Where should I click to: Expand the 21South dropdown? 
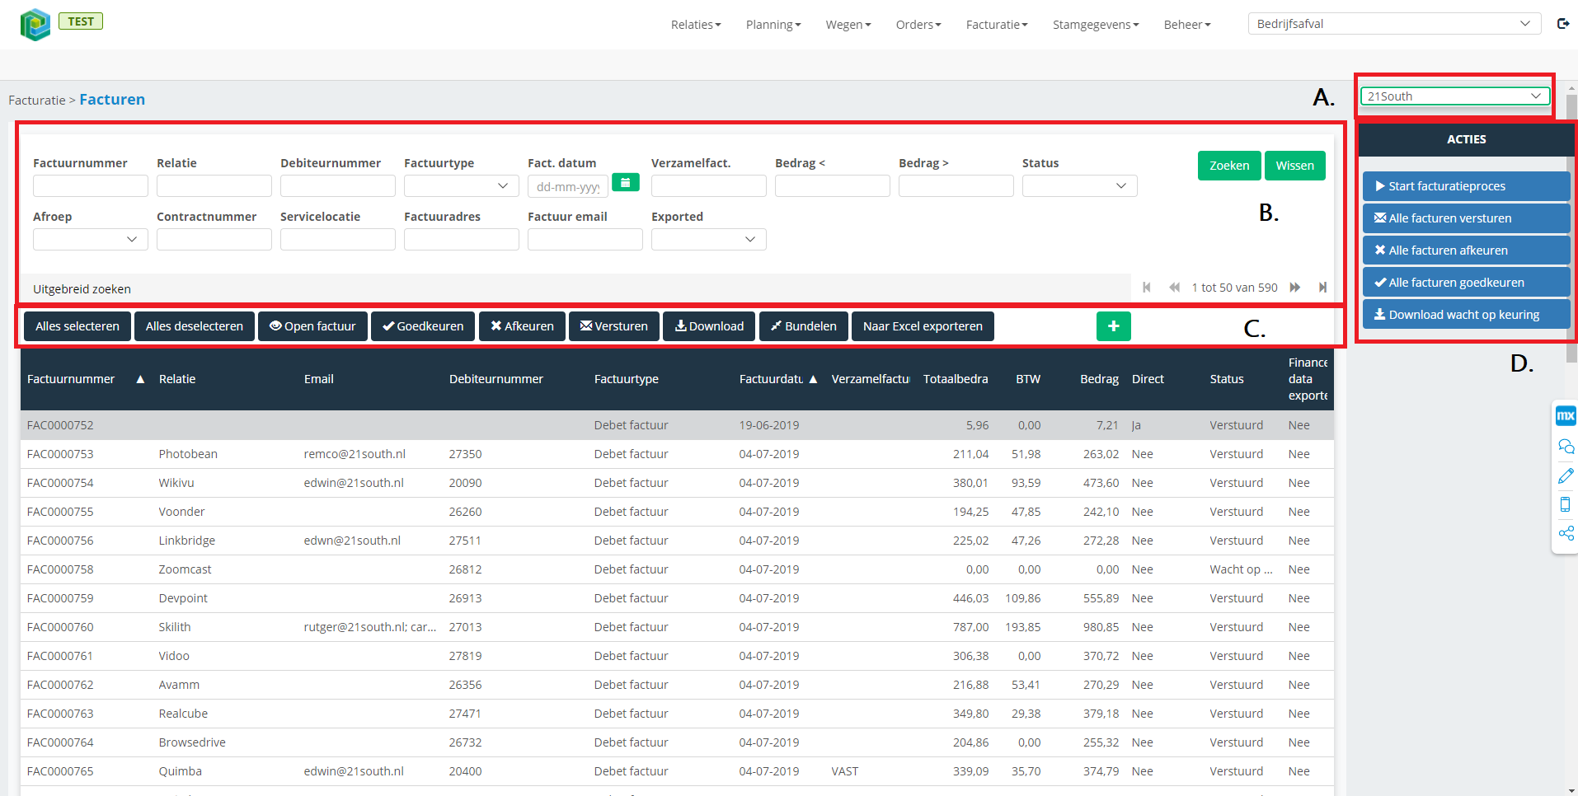coord(1454,96)
